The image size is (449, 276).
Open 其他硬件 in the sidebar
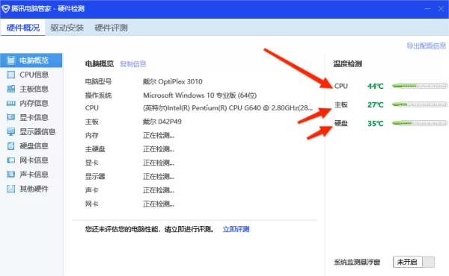coord(31,189)
